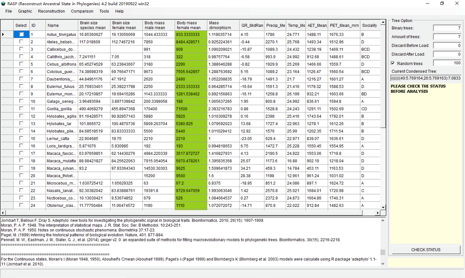Click the Galago_seneg... name cell
The height and width of the screenshot is (278, 465).
coord(62,101)
